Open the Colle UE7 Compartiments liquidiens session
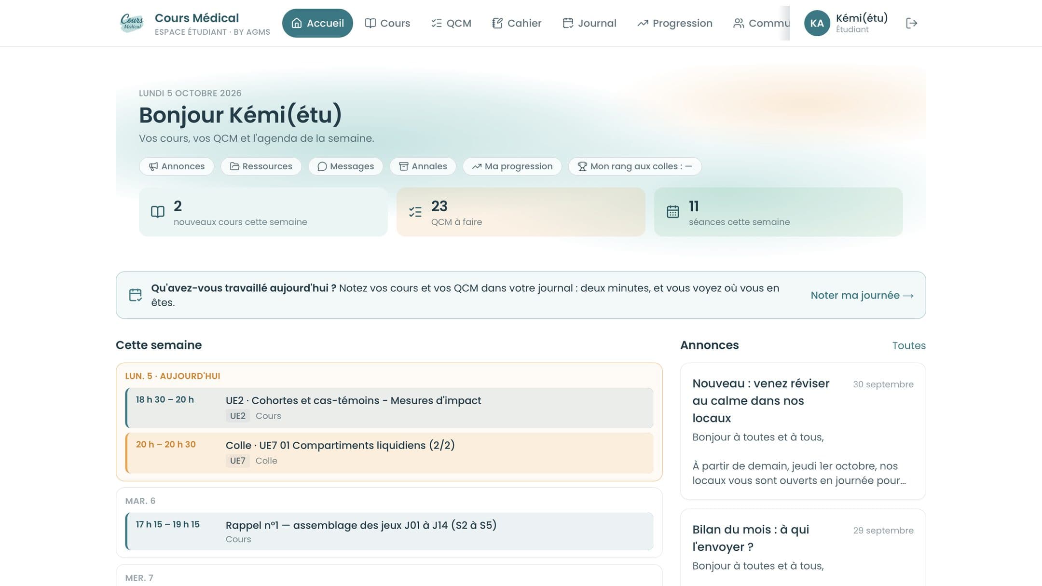 [x=389, y=453]
